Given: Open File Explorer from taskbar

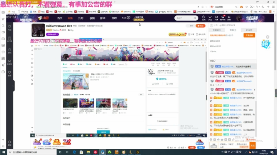Looking at the screenshot, I should pos(88,152).
